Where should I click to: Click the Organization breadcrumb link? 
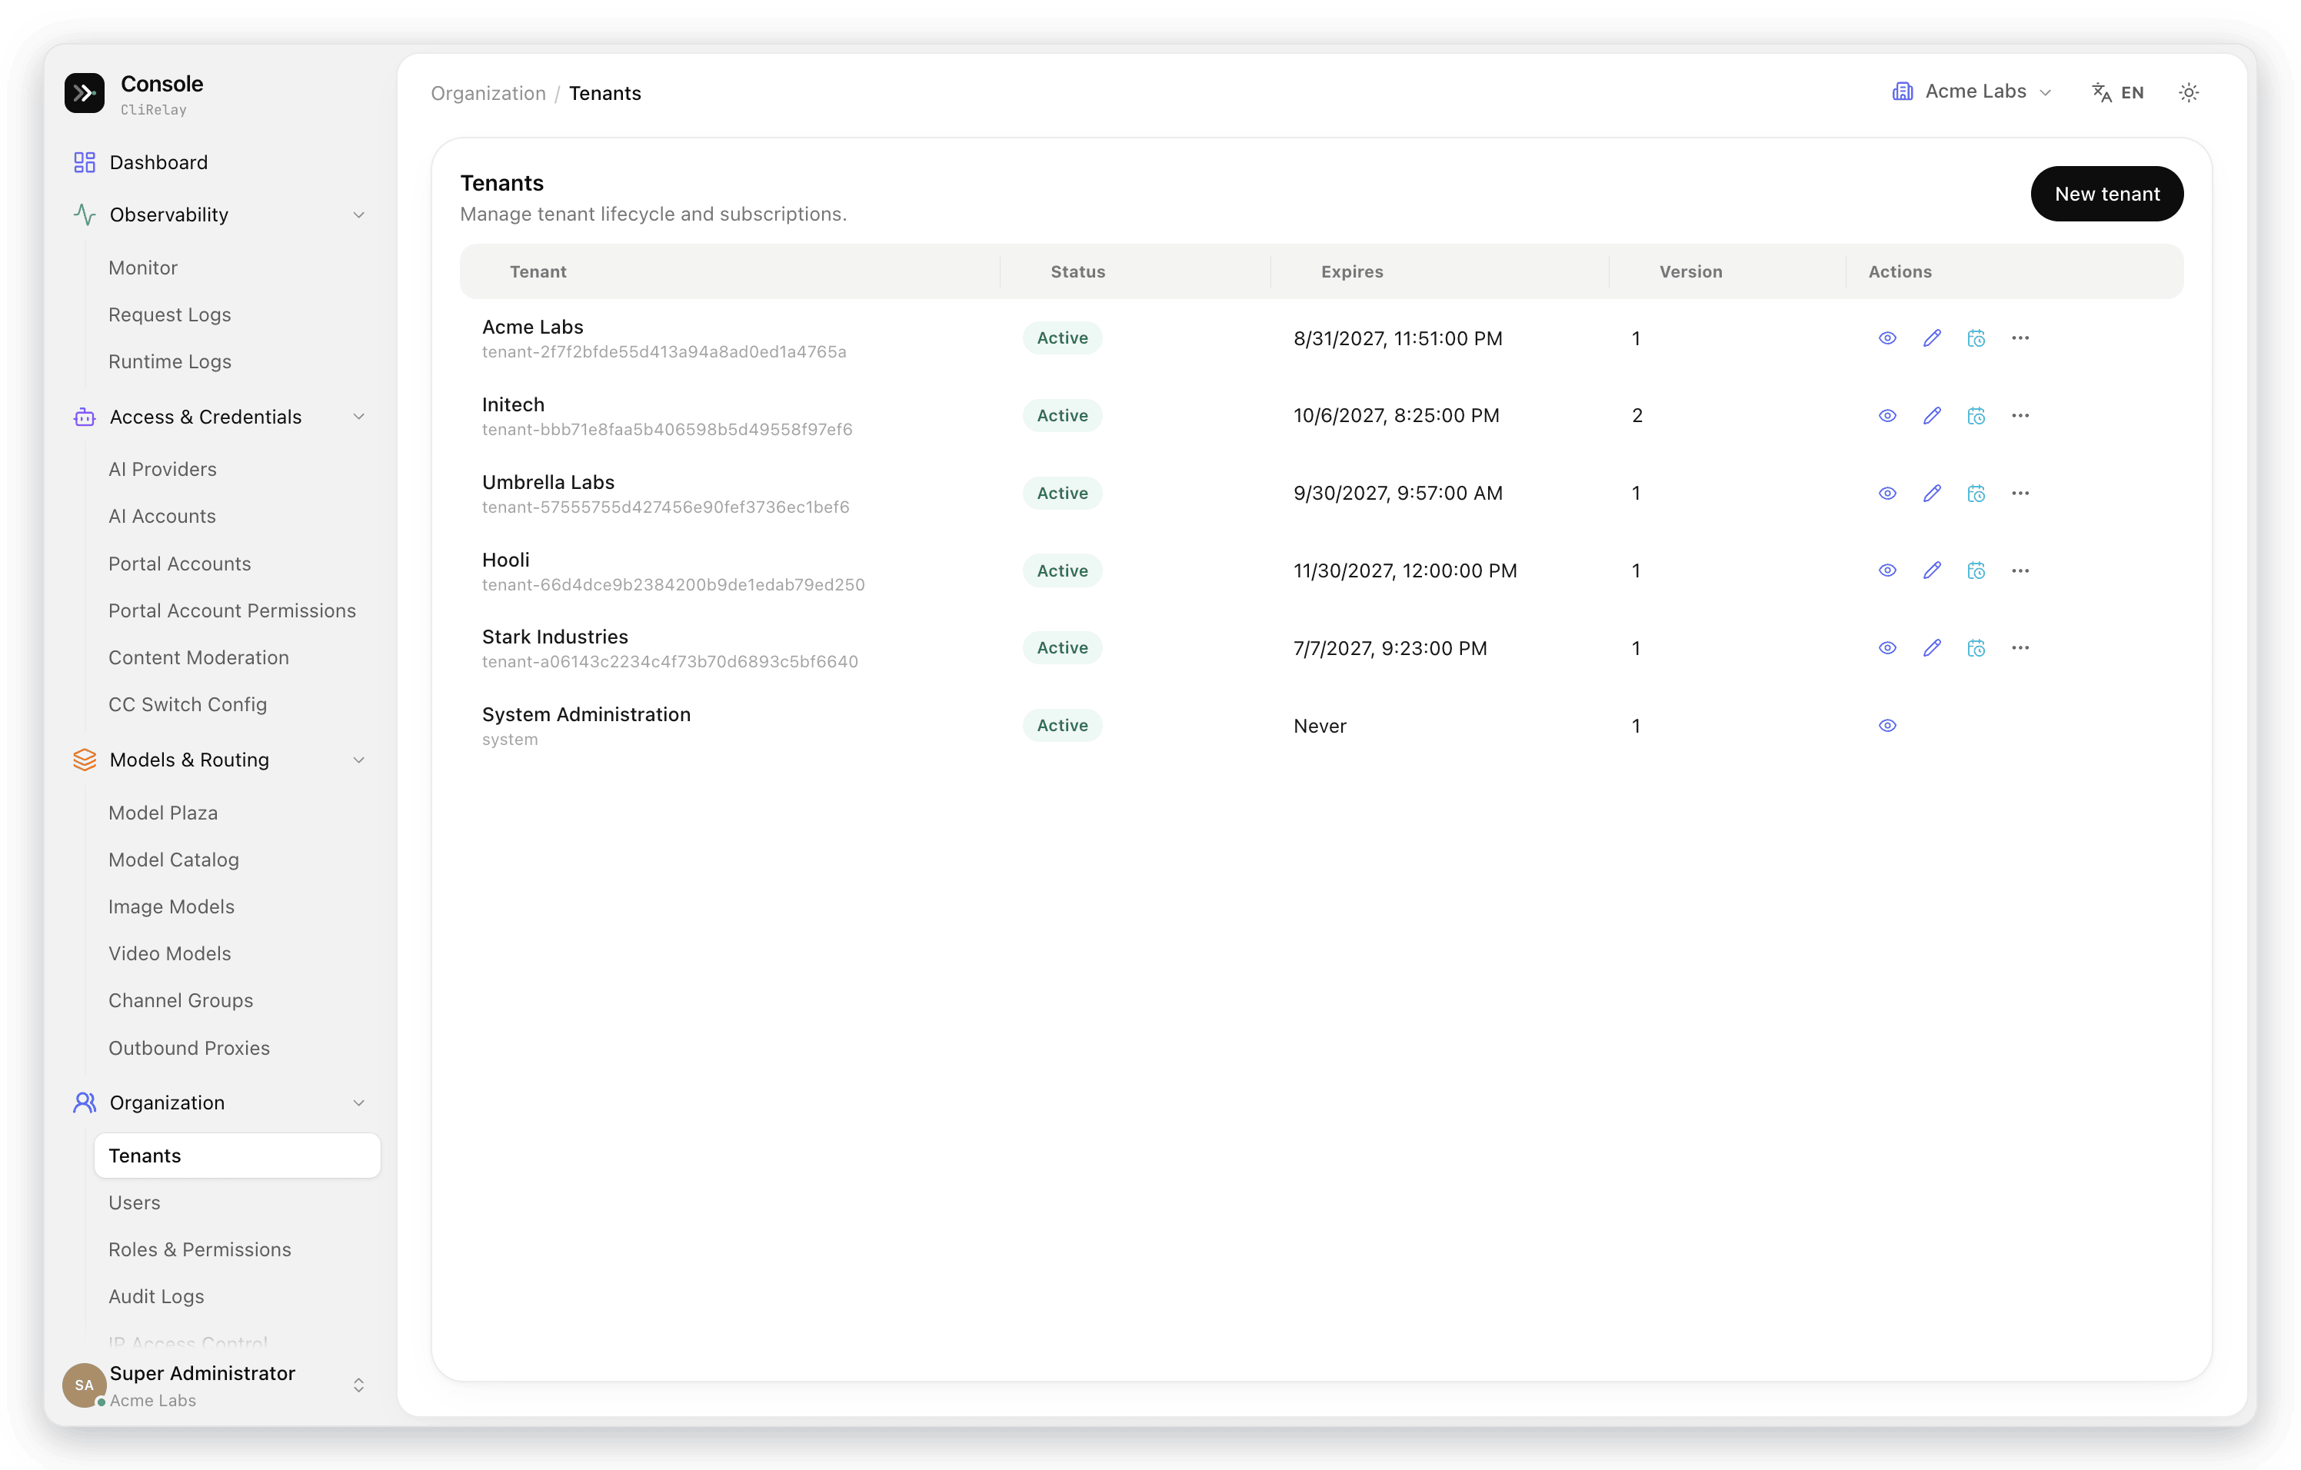pos(488,94)
